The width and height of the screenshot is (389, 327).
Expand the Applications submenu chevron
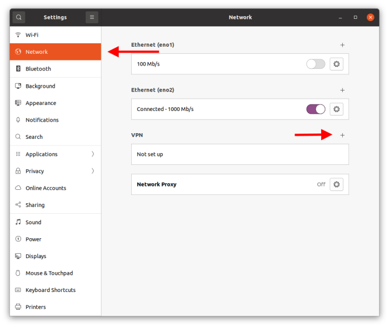(93, 154)
